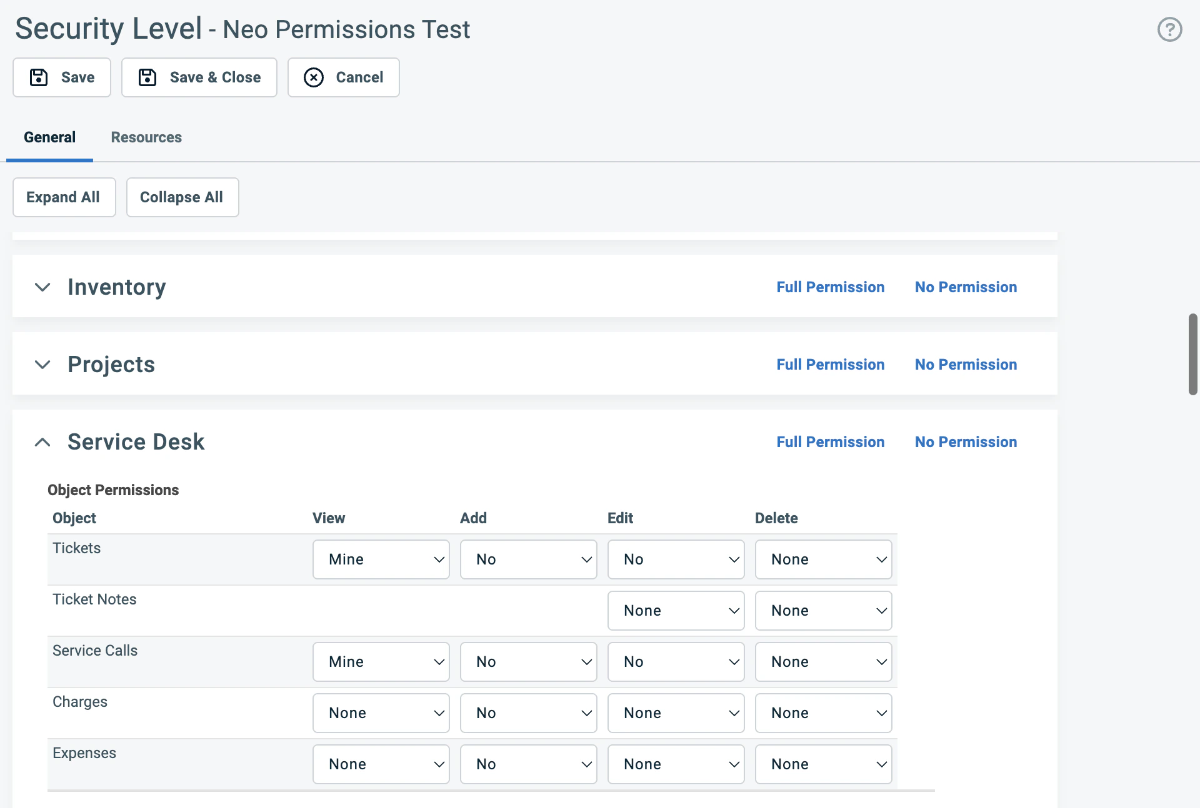Switch to the Resources tab
The height and width of the screenshot is (808, 1200).
point(146,137)
